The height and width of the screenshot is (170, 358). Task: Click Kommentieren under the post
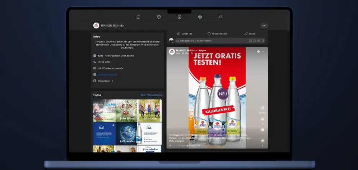[217, 33]
